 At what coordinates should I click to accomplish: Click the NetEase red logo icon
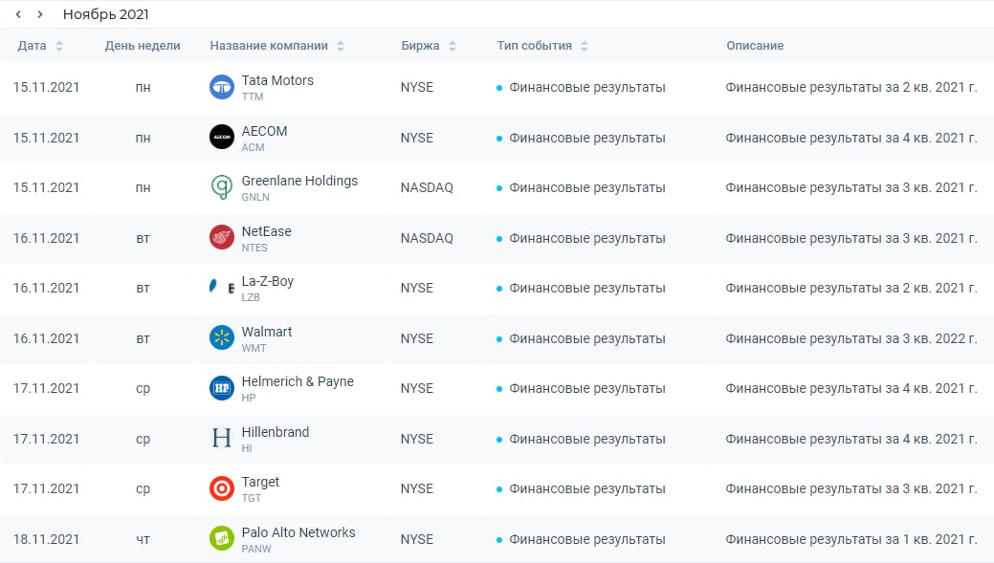pos(222,238)
